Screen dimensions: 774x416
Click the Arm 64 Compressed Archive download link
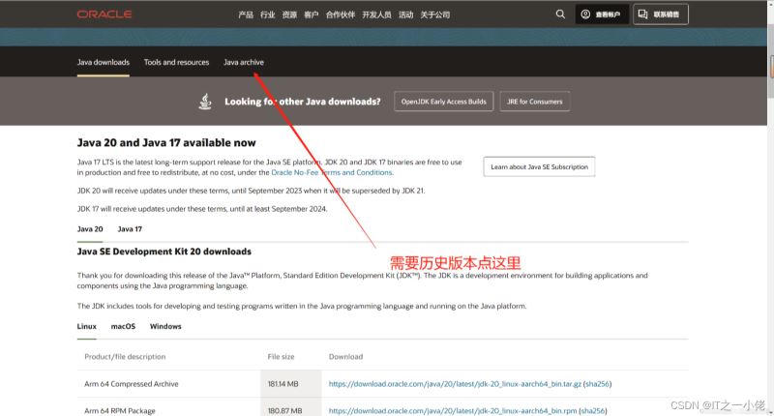452,384
